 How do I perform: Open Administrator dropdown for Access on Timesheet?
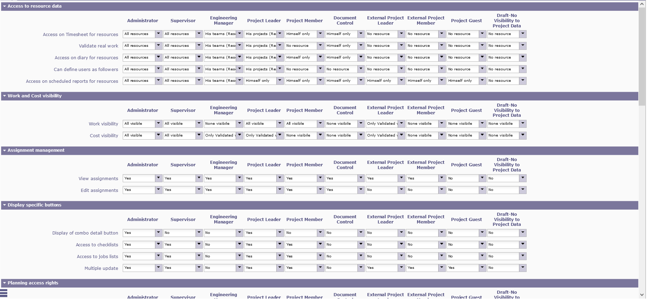(158, 34)
